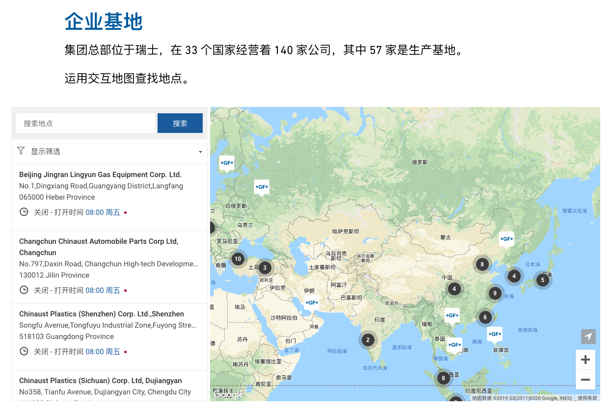Image resolution: width=613 pixels, height=414 pixels.
Task: Open the cluster marker showing 3 over Turkey
Action: point(265,267)
